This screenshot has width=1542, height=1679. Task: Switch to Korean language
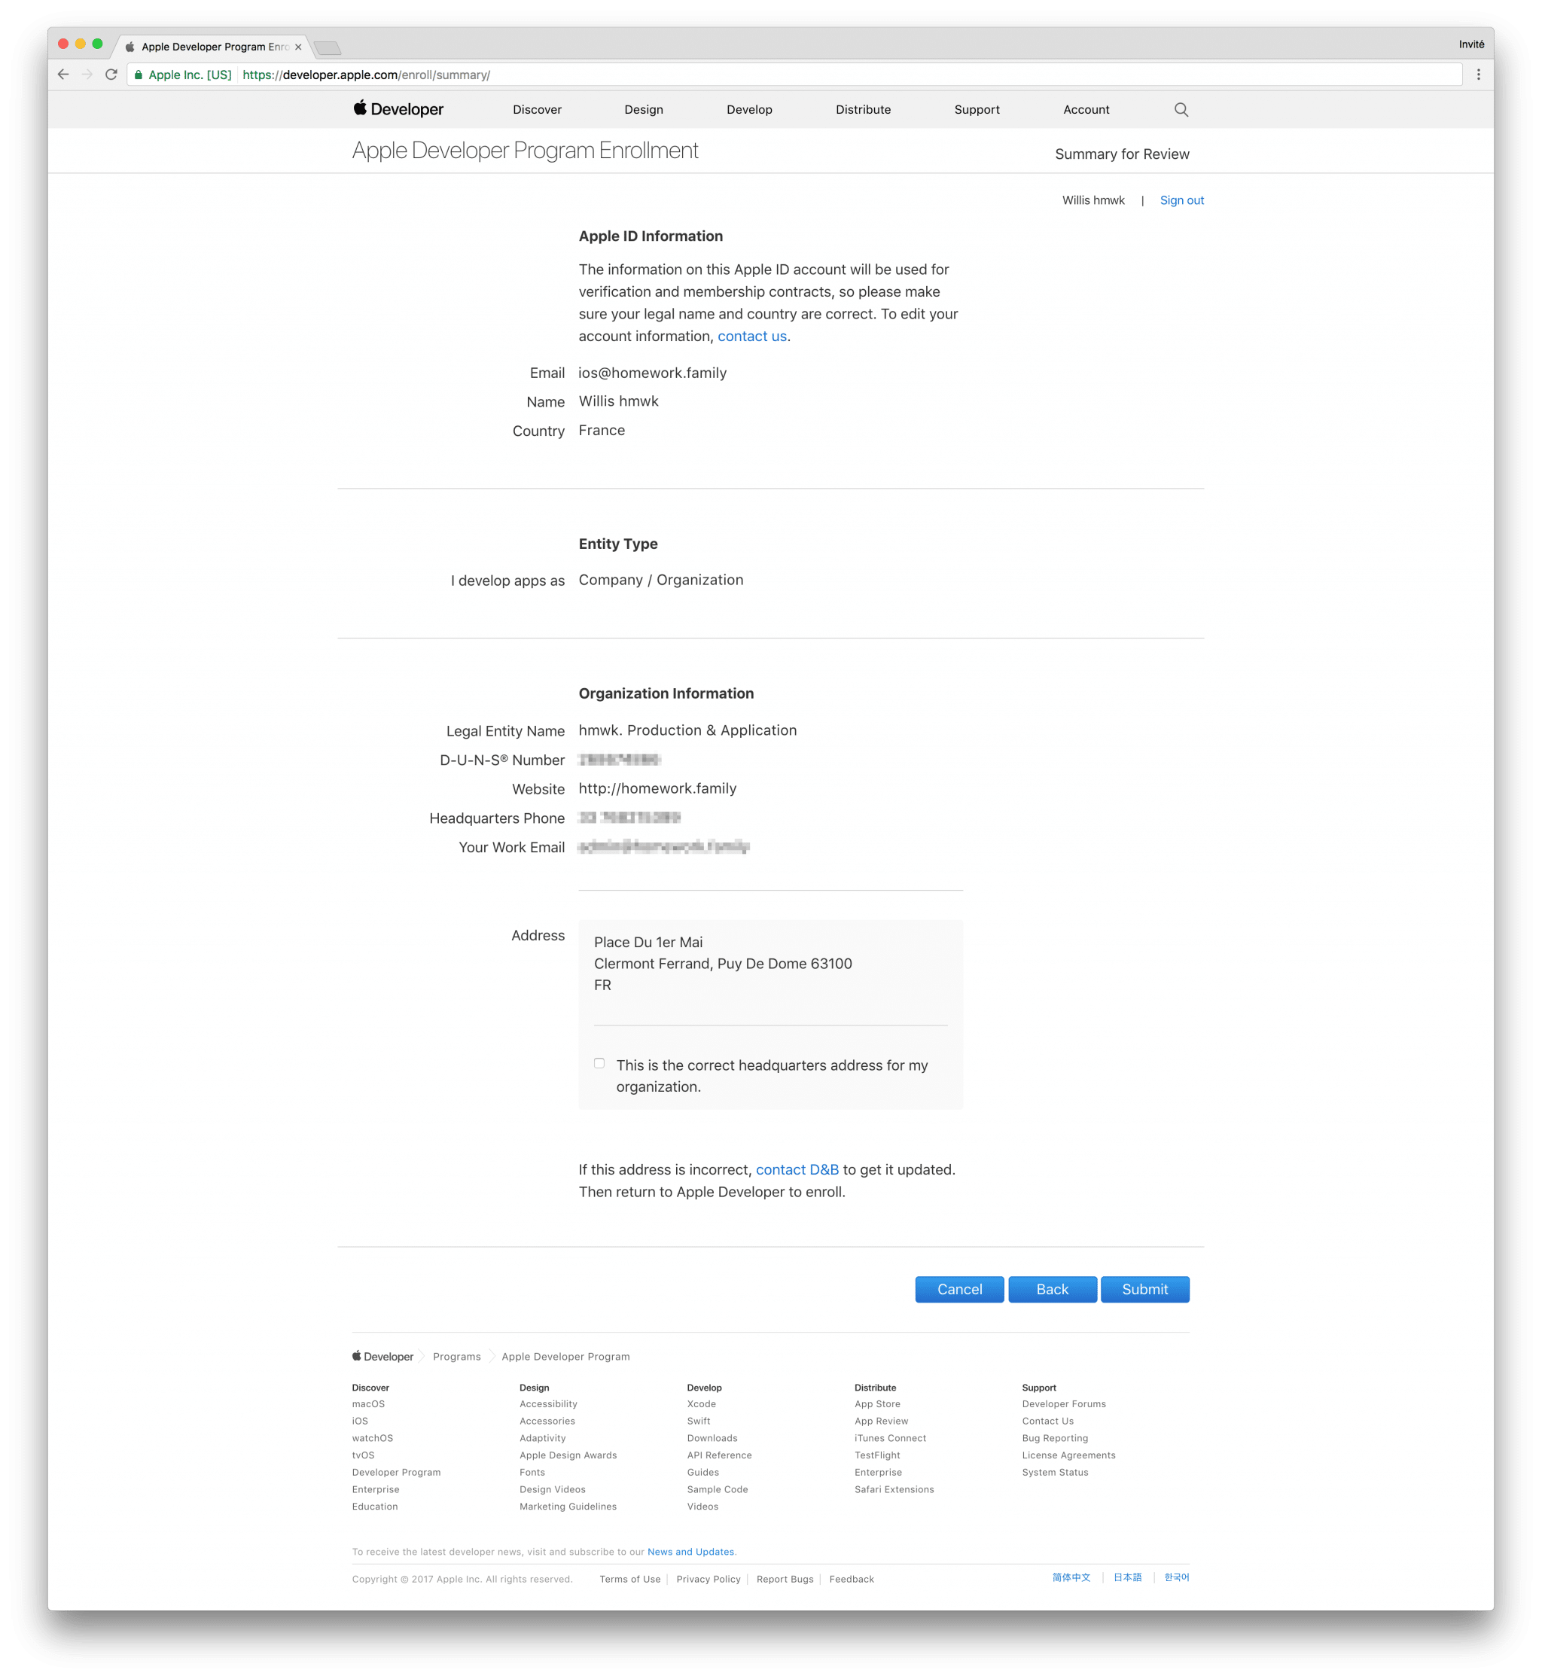pos(1177,1577)
